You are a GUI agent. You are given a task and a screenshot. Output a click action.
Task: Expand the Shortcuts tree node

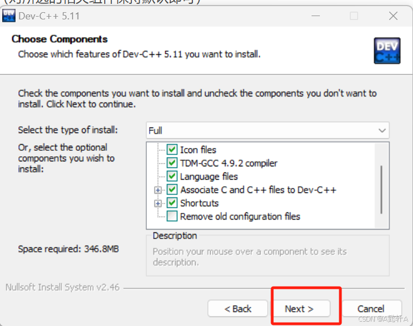tap(158, 203)
